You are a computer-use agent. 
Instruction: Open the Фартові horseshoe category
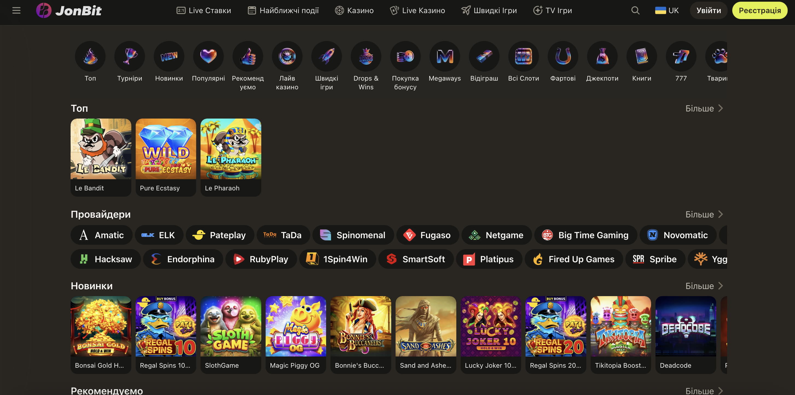(x=563, y=56)
